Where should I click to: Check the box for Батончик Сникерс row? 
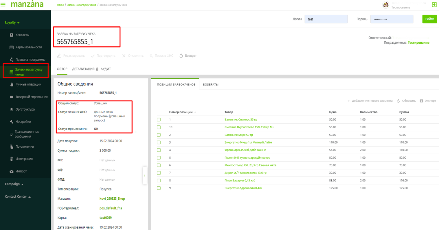pyautogui.click(x=159, y=120)
